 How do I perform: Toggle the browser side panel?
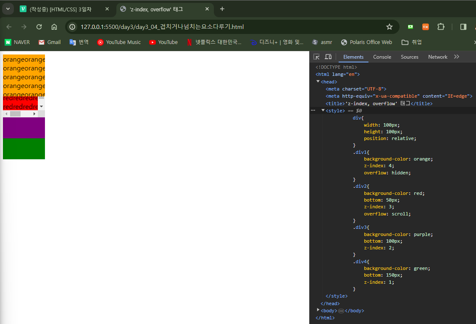point(463,27)
